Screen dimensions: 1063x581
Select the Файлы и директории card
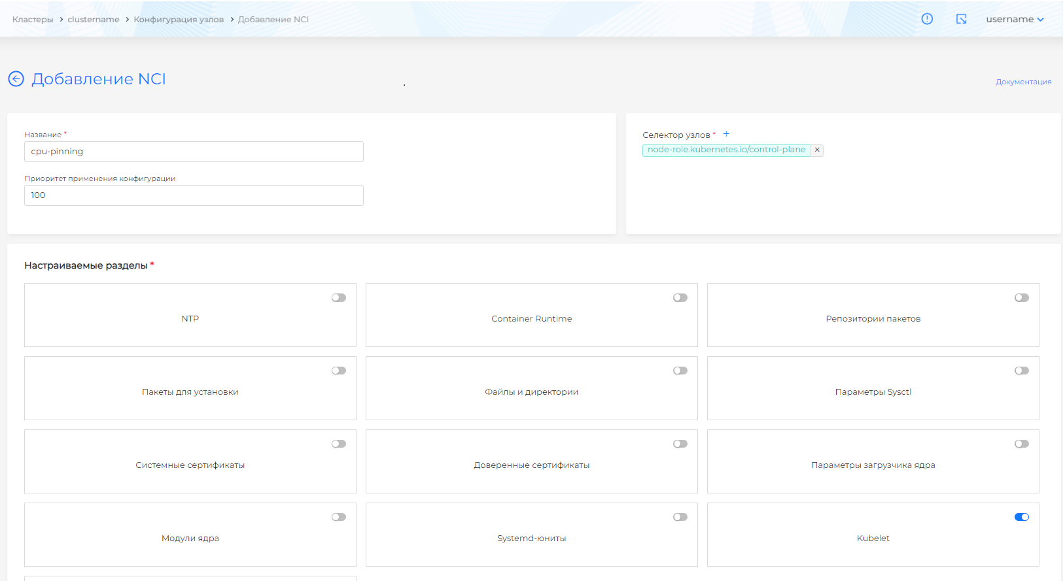[531, 391]
